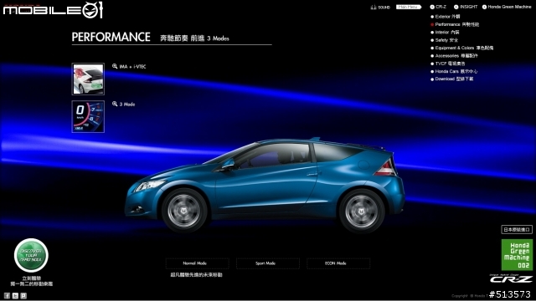Open the INSIGHT top menu
Viewport: 536px width, 301px height.
click(x=466, y=7)
